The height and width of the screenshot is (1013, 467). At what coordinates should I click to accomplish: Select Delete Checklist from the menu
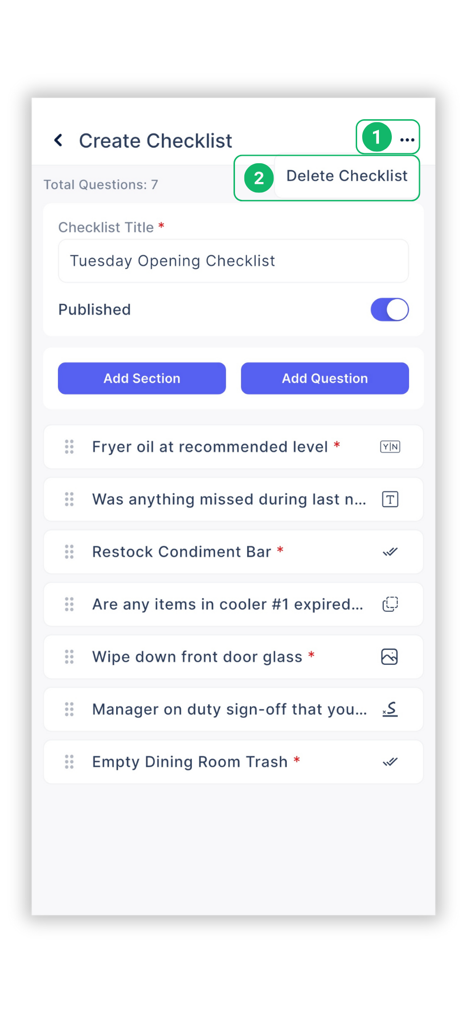(x=347, y=176)
